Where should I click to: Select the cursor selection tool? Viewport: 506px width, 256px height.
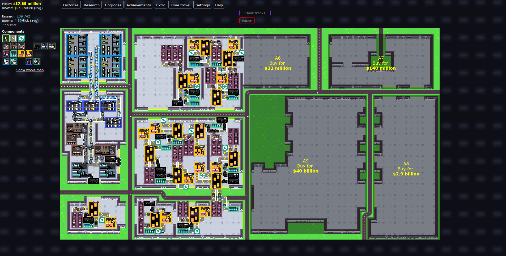tap(6, 38)
